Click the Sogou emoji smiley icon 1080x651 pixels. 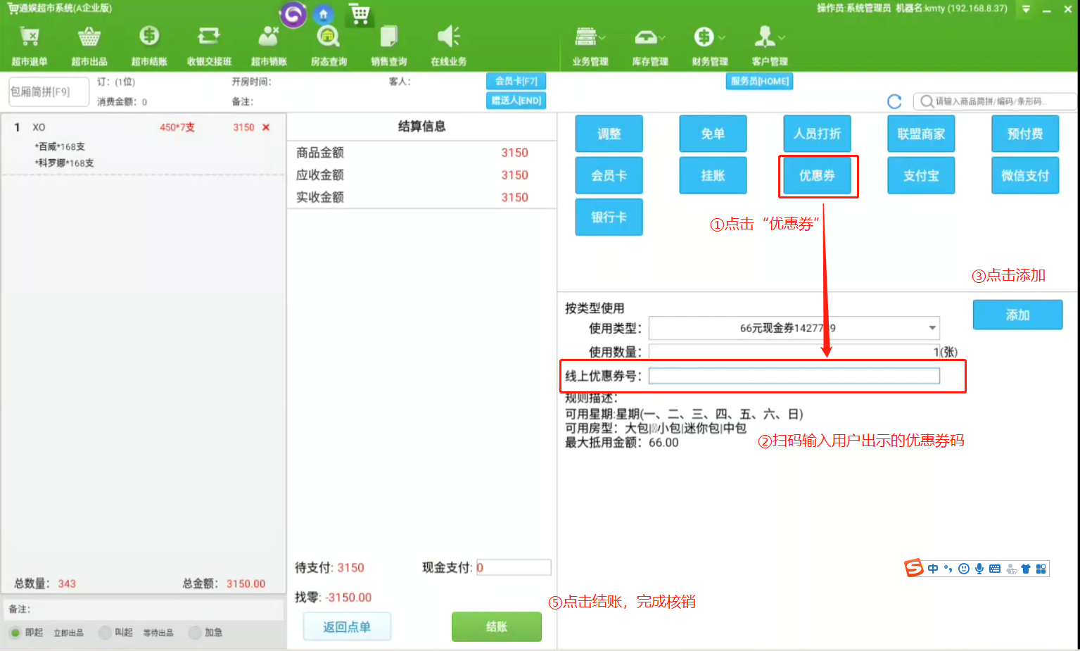click(964, 569)
